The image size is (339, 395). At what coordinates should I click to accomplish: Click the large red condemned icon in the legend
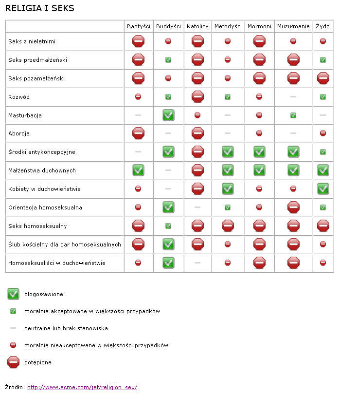[x=14, y=362]
